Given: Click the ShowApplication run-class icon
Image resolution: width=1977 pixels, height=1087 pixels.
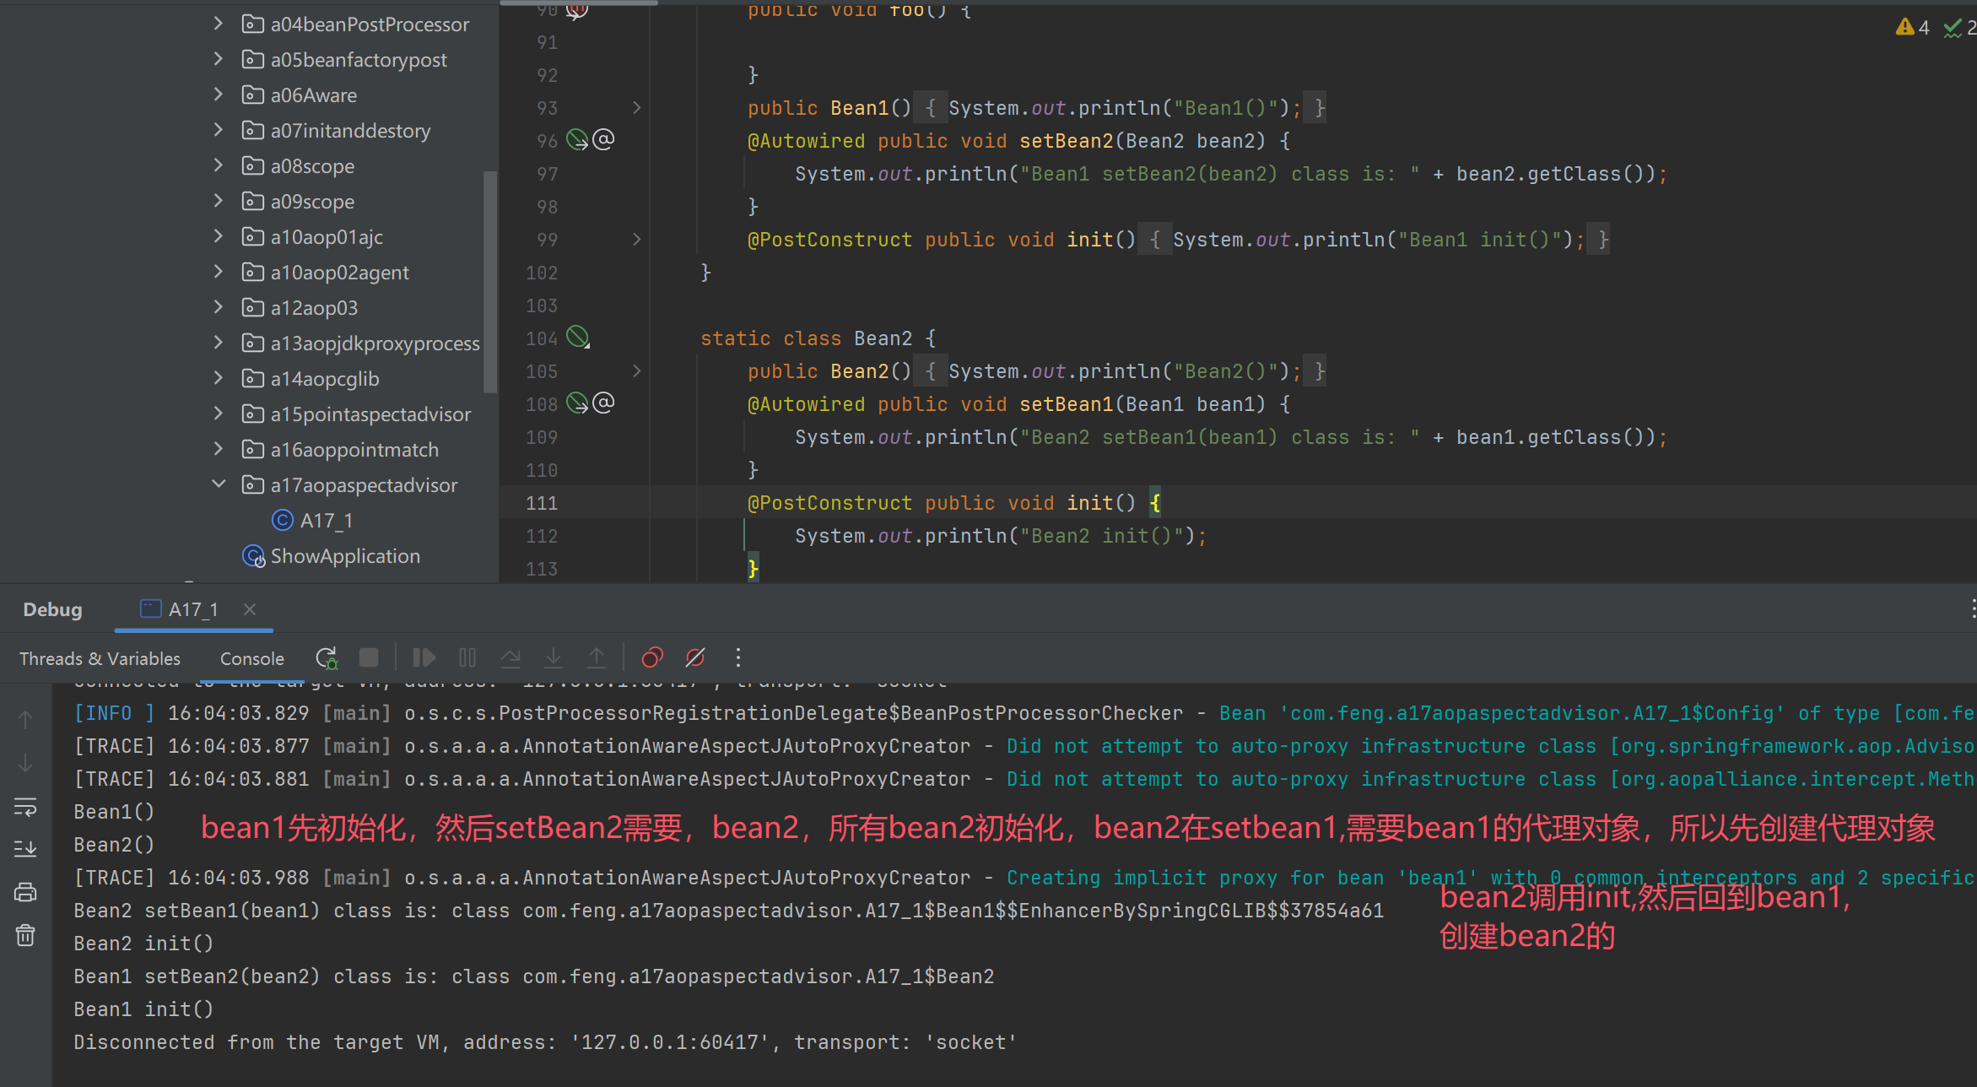Looking at the screenshot, I should tap(253, 556).
